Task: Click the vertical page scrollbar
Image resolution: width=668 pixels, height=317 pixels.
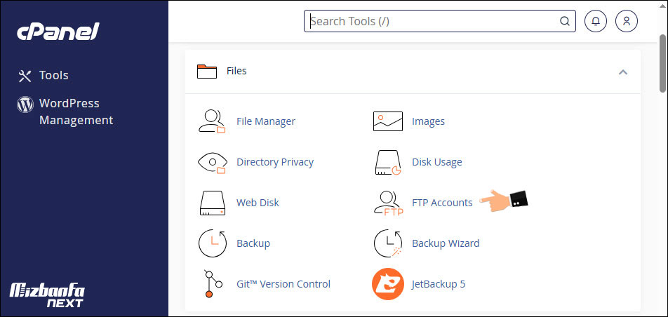Action: click(x=663, y=63)
